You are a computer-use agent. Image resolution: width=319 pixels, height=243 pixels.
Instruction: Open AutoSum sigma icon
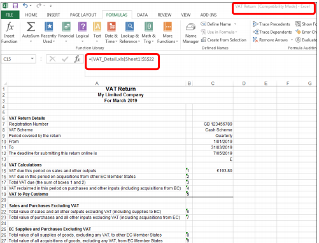[x=31, y=27]
